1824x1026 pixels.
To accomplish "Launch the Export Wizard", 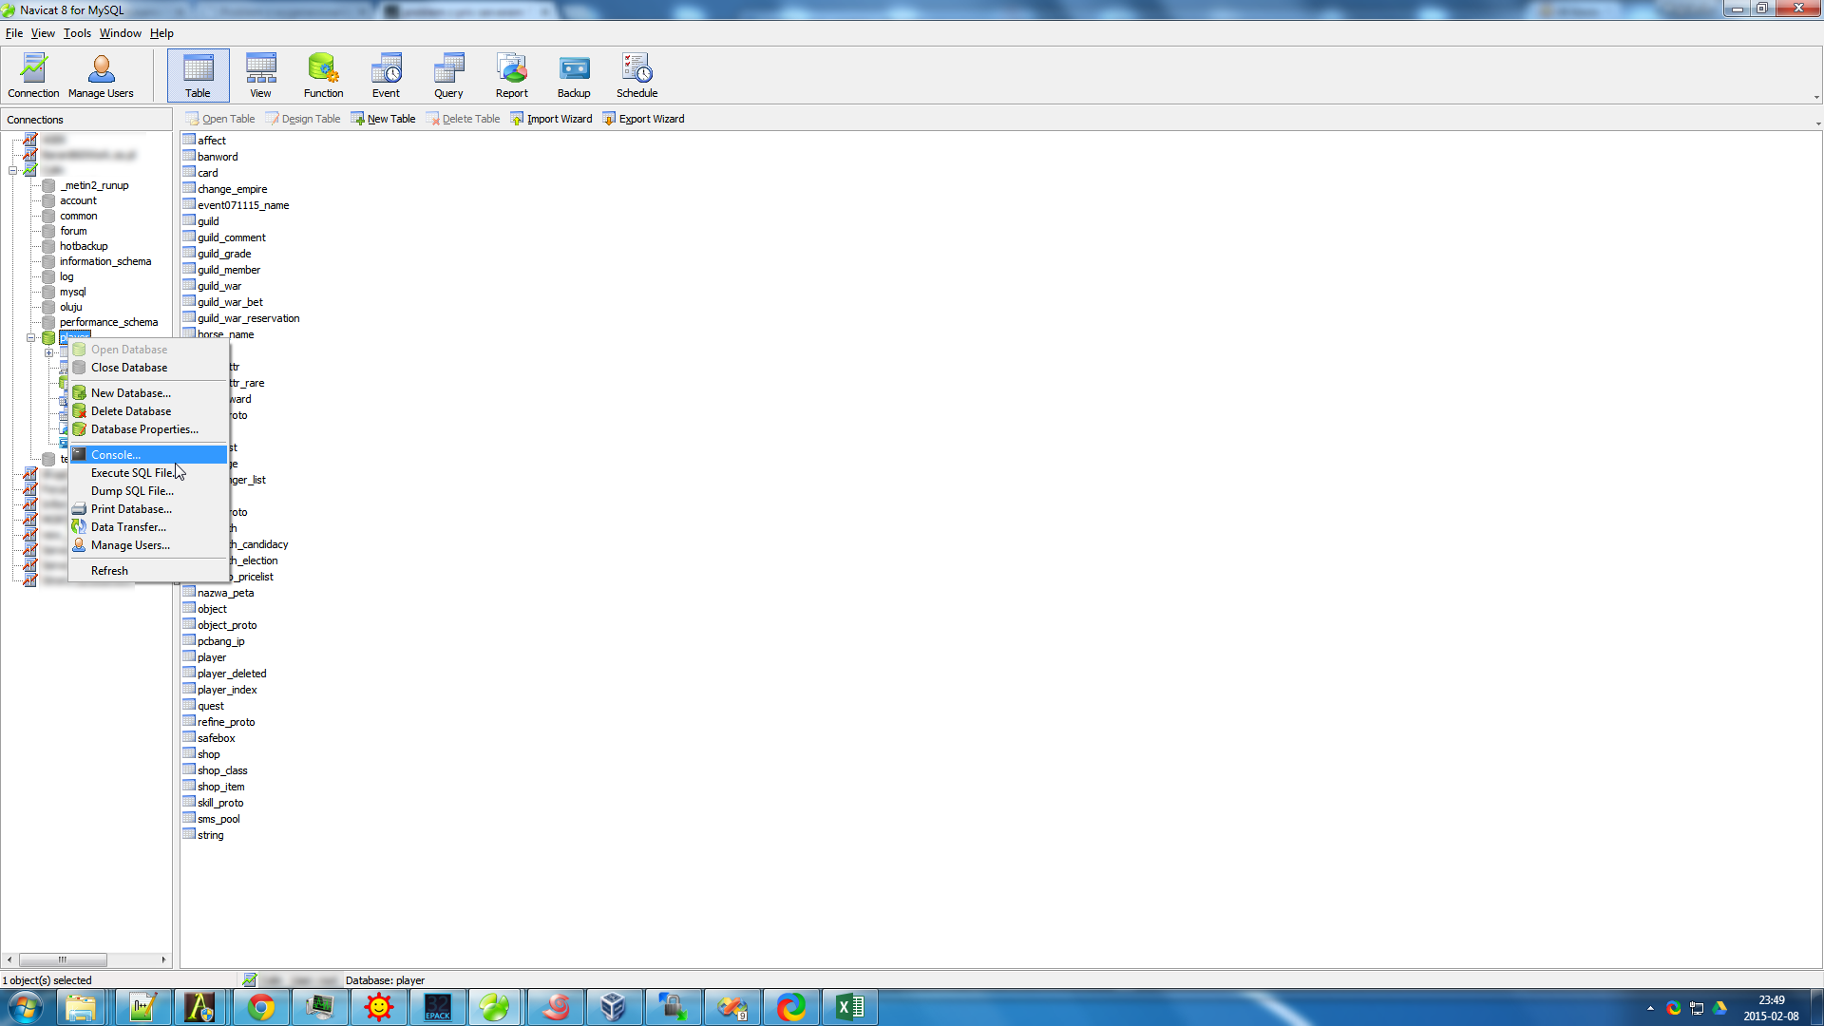I will coord(643,119).
